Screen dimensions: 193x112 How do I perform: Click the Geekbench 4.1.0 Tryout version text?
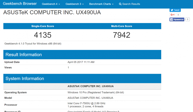(33, 43)
